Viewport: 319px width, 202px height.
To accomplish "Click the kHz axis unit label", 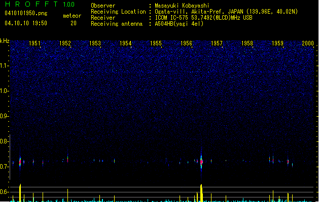I will [5, 41].
